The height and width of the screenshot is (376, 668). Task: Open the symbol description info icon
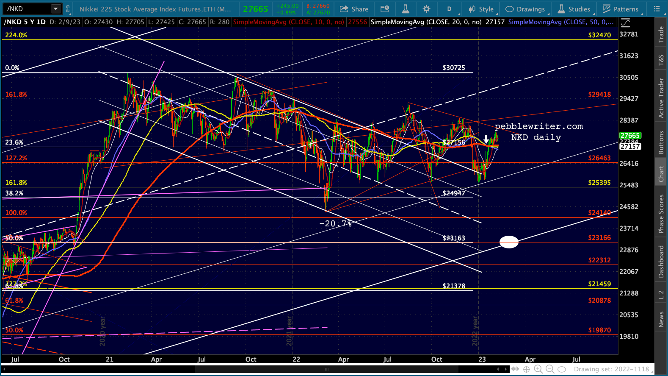tap(384, 9)
